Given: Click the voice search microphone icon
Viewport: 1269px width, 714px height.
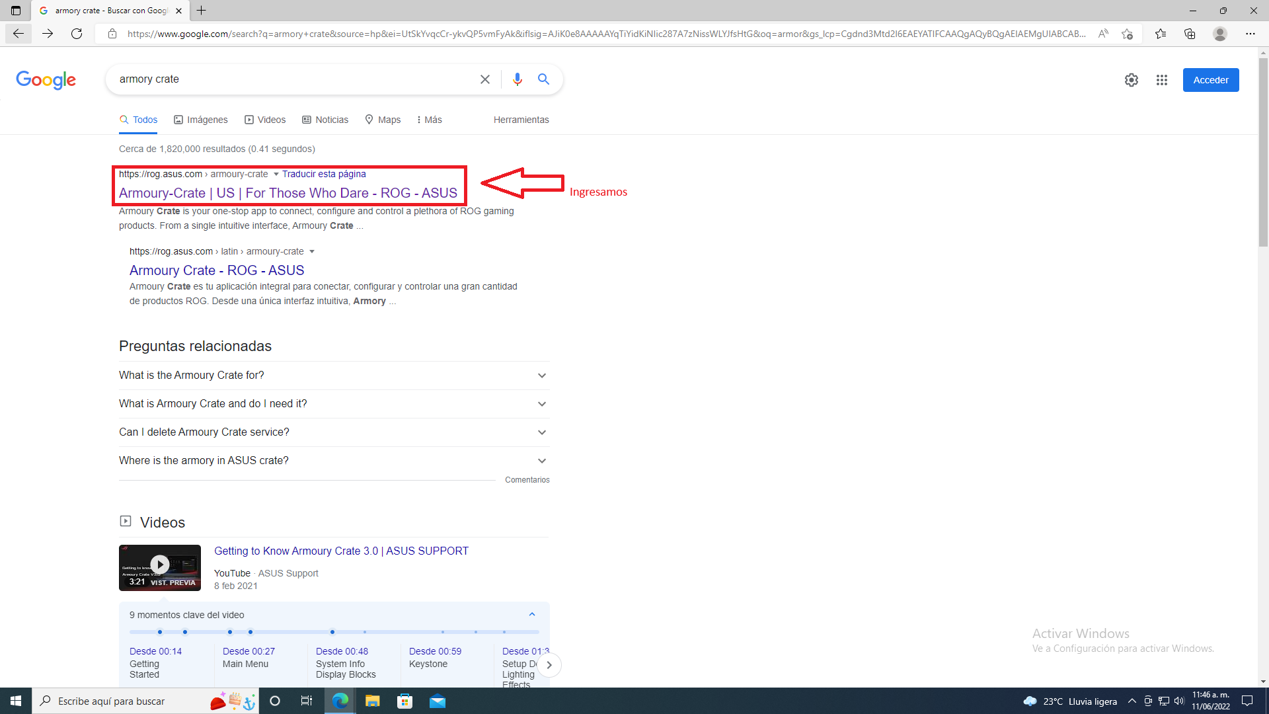Looking at the screenshot, I should (517, 79).
